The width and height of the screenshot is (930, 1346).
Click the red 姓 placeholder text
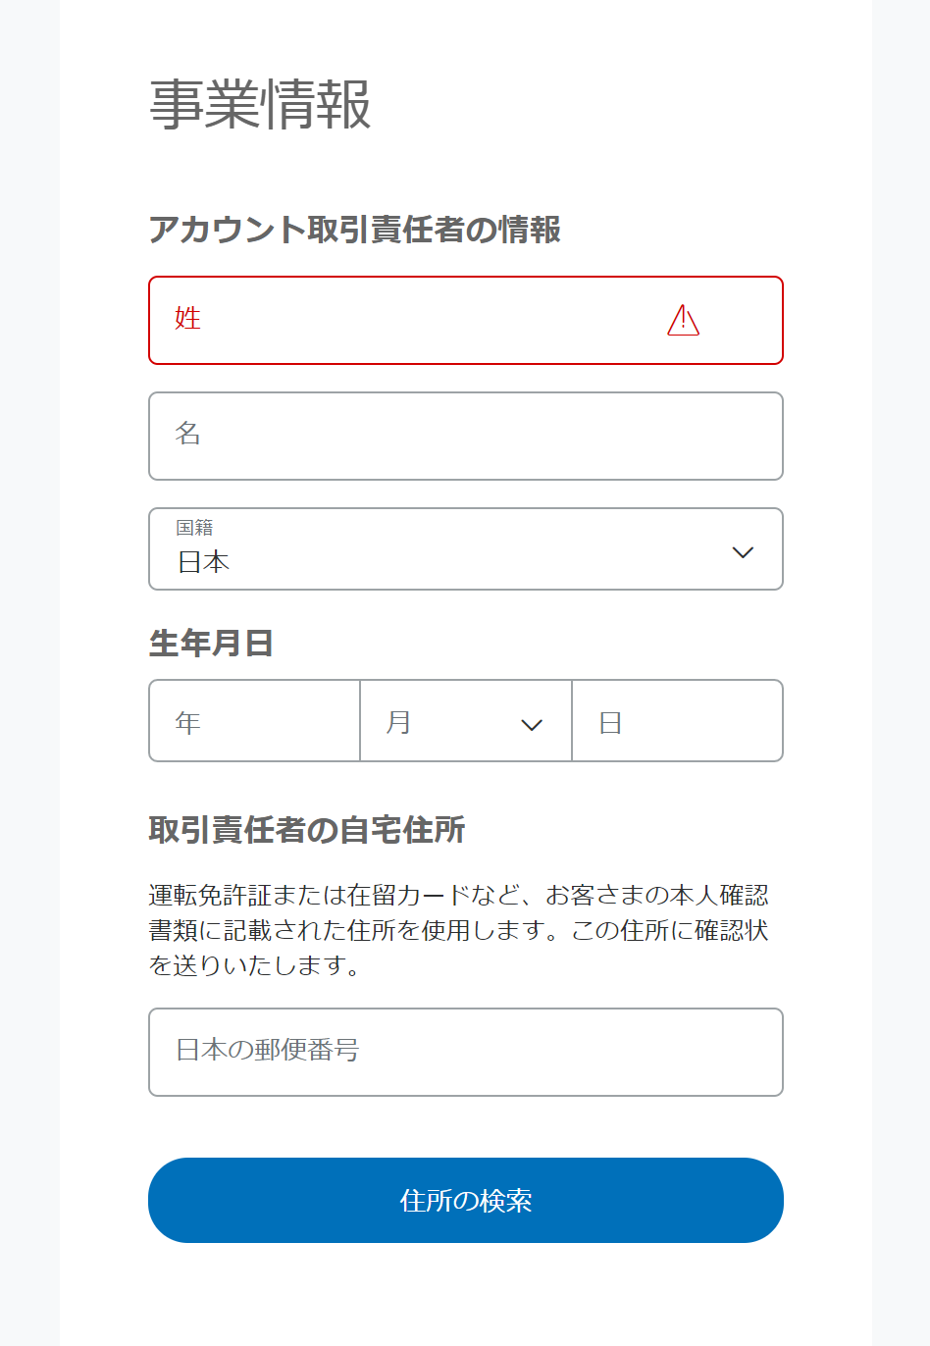(187, 319)
